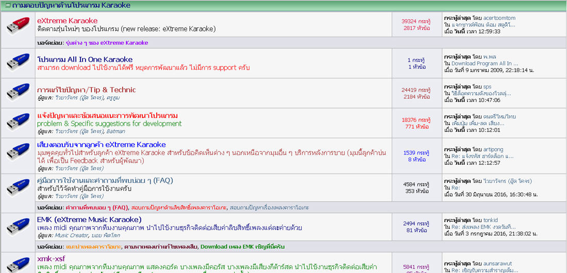
Task: Open the last post titled Re: in FAQ row
Action: (x=456, y=188)
